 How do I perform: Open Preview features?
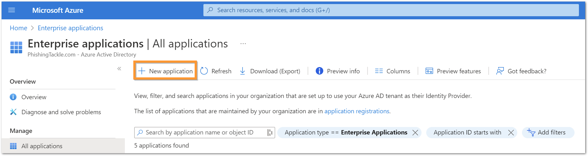click(453, 71)
